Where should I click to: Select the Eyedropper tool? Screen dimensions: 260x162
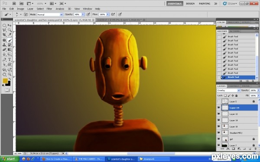coord(10,35)
